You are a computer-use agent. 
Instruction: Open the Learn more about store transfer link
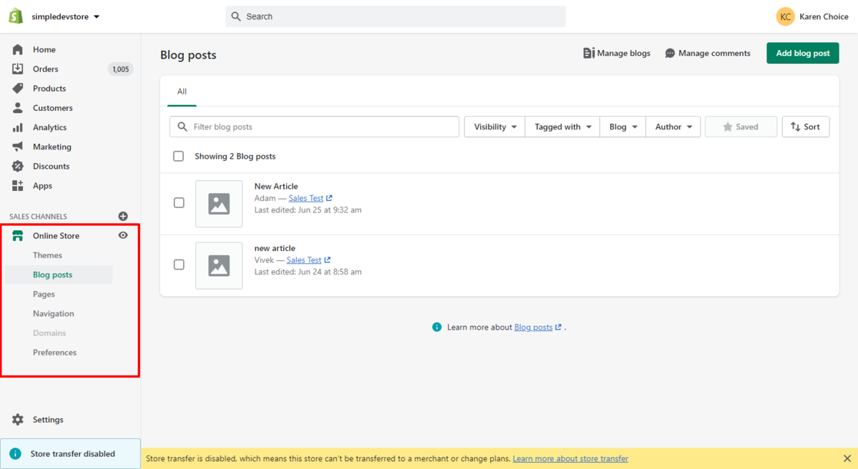[571, 458]
